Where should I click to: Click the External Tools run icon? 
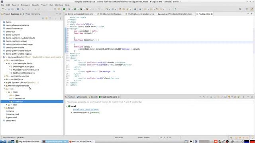(87, 9)
